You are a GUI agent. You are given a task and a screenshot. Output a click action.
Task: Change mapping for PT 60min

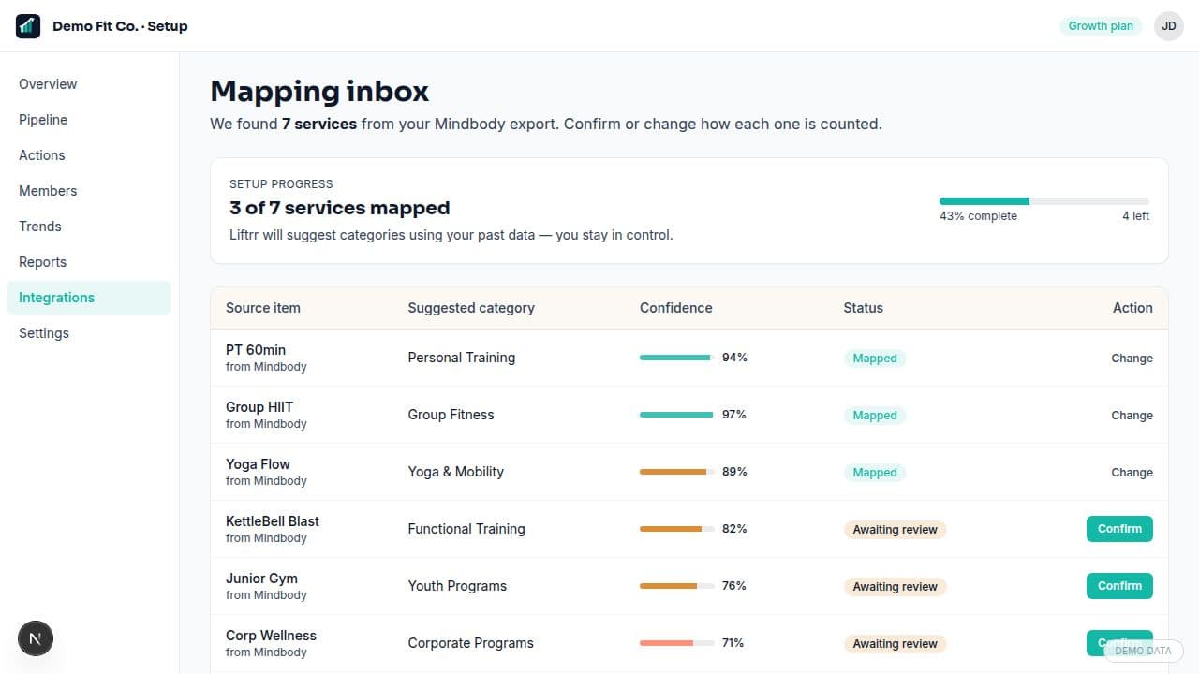coord(1132,359)
